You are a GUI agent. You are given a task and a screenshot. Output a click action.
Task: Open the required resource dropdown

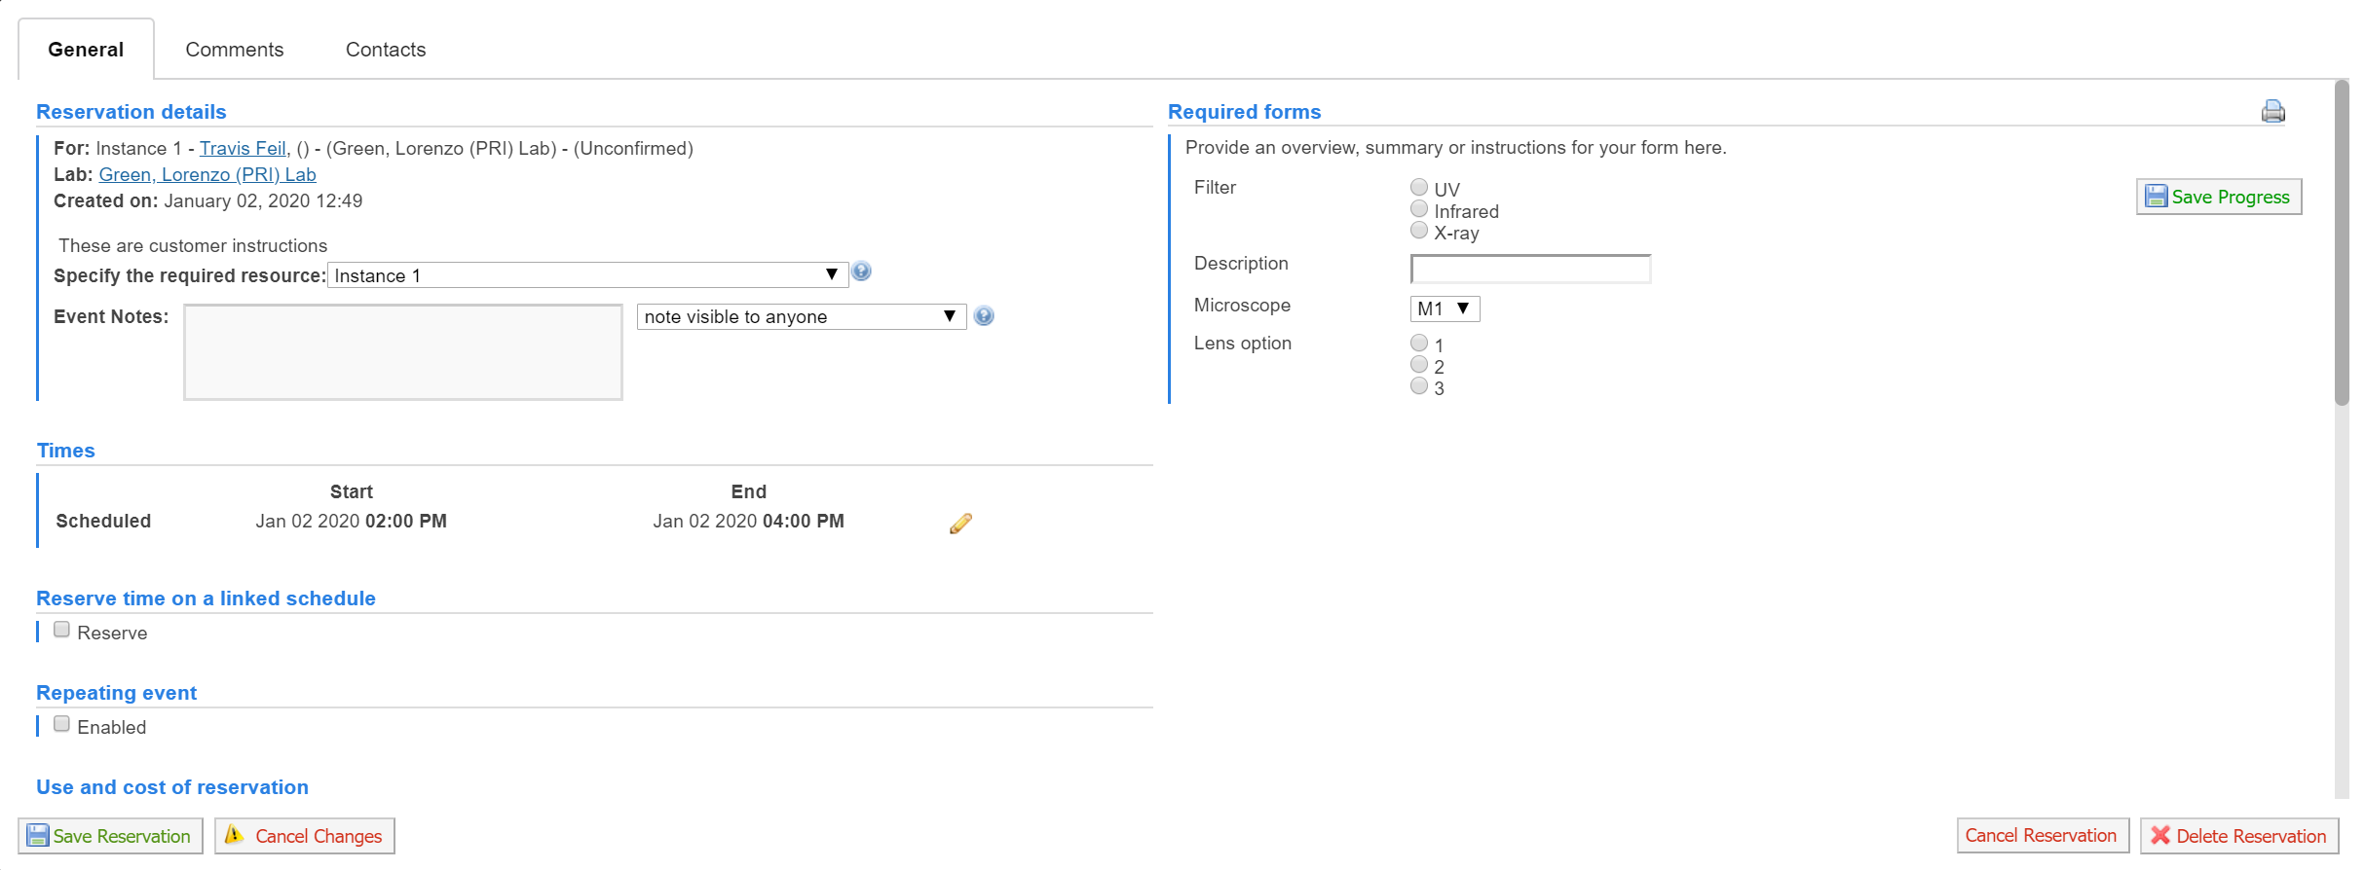coord(587,275)
